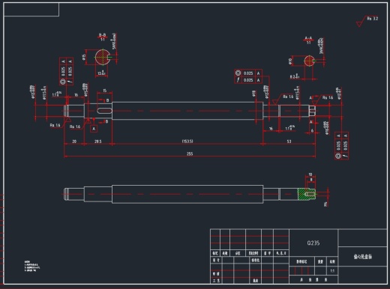
Task: Select the 10 dimension above the lower view
Action: pyautogui.click(x=310, y=174)
